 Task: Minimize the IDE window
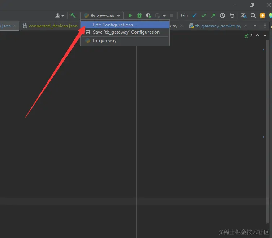(235, 5)
